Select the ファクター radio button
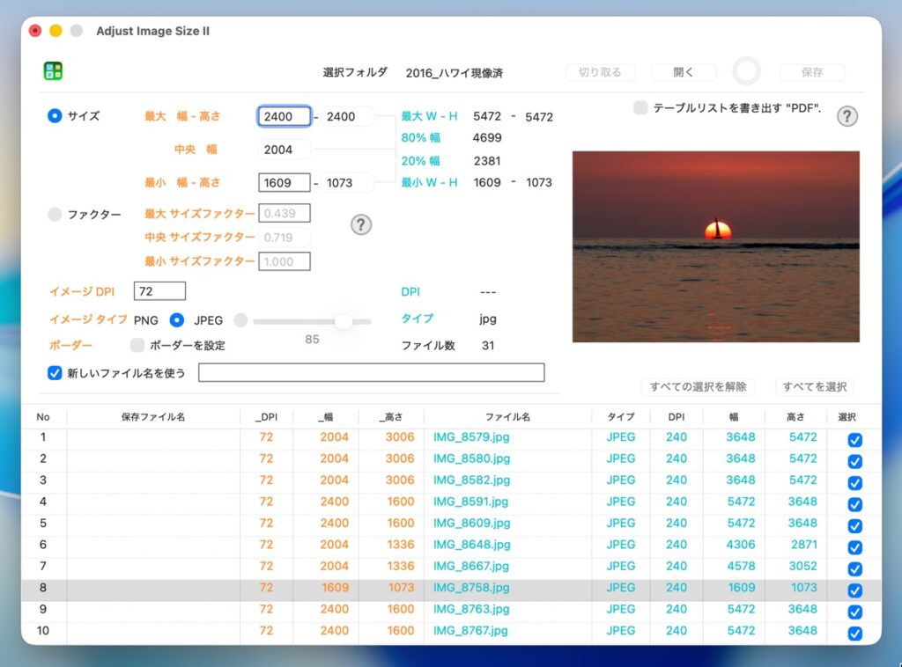This screenshot has height=667, width=902. pyautogui.click(x=55, y=214)
